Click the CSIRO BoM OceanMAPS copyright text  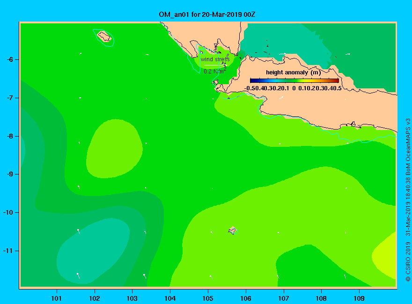tap(408, 200)
